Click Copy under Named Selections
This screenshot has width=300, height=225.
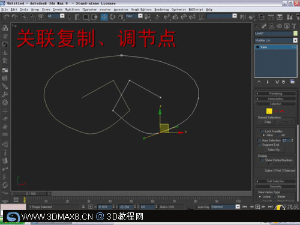click(x=268, y=122)
